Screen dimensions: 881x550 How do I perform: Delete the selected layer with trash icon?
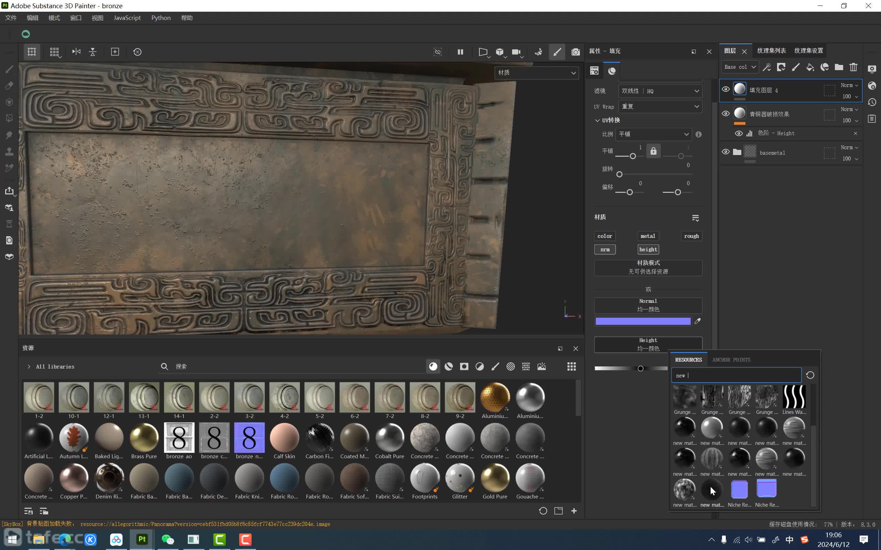point(853,67)
